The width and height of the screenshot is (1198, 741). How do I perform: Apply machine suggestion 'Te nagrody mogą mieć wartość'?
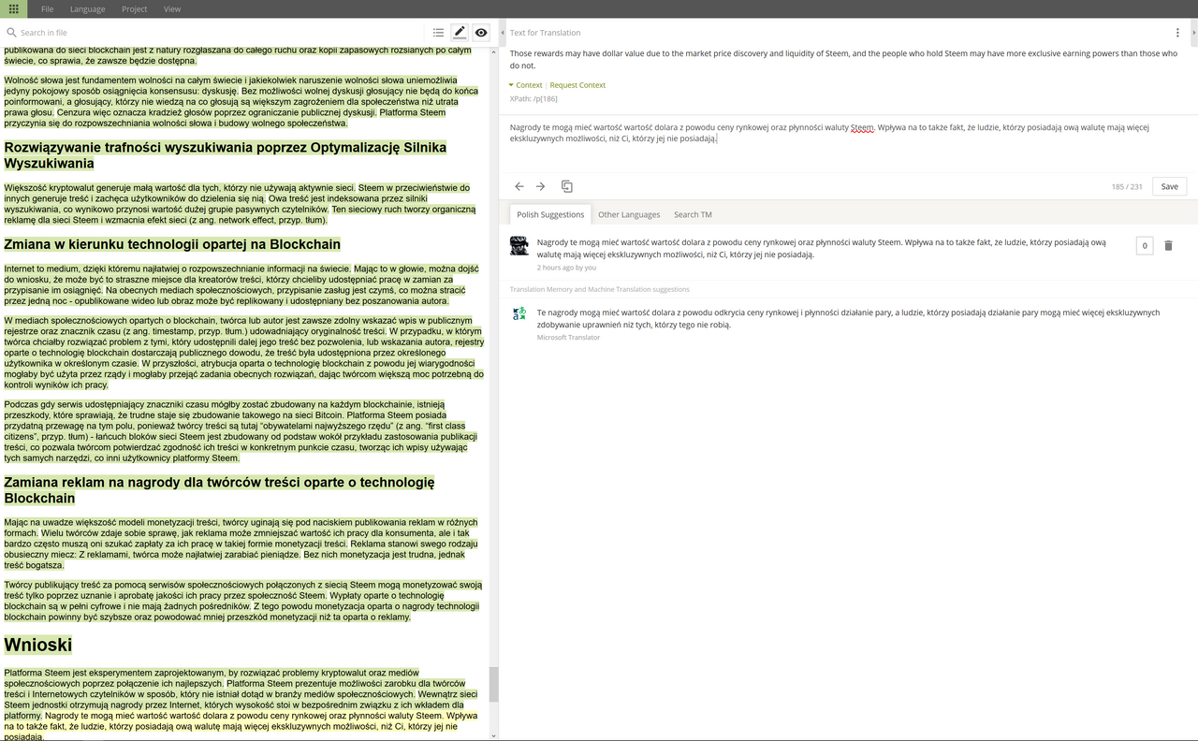(848, 318)
